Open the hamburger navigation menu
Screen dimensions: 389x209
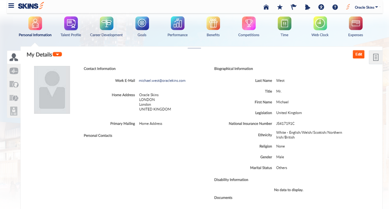[x=11, y=6]
